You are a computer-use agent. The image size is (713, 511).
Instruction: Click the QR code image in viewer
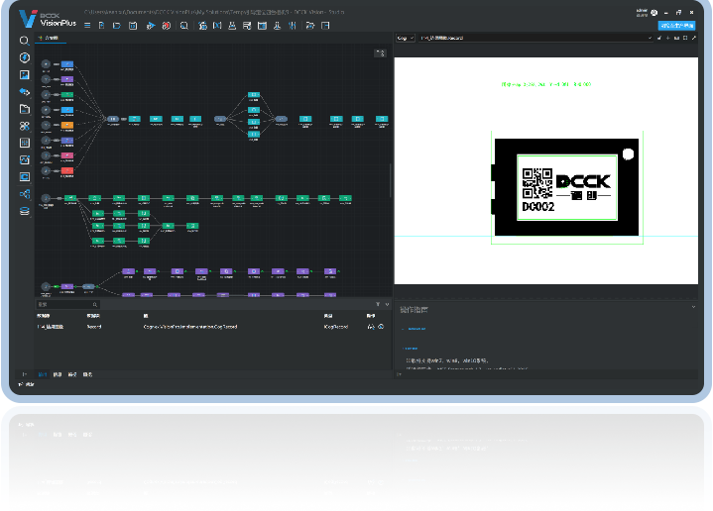tap(537, 181)
